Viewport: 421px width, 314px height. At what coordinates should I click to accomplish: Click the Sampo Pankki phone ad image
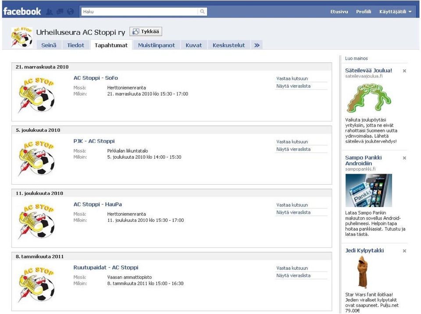point(369,190)
